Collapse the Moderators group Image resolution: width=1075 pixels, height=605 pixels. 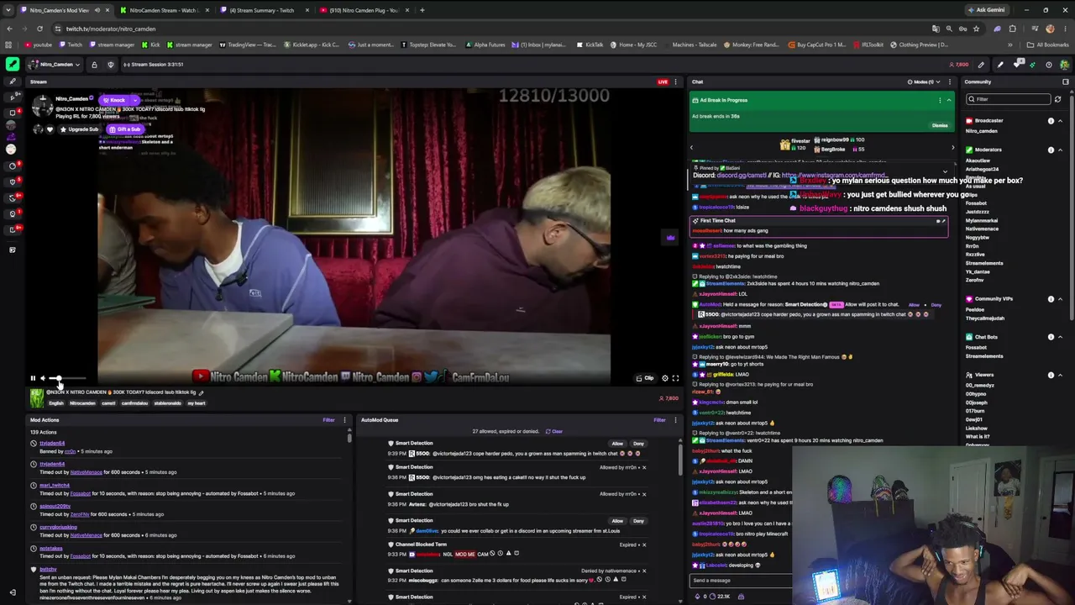tap(1060, 150)
